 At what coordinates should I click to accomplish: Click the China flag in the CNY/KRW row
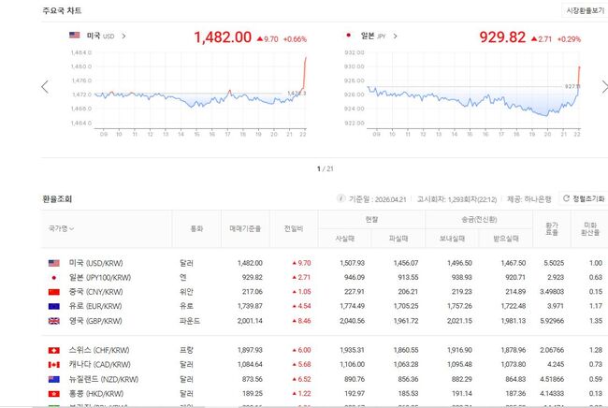[53, 293]
